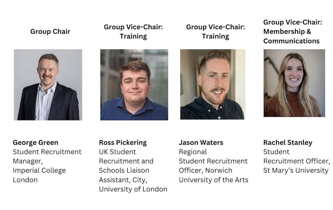333x210 pixels.
Task: Click the name 'Jason Waters'
Action: coord(201,142)
